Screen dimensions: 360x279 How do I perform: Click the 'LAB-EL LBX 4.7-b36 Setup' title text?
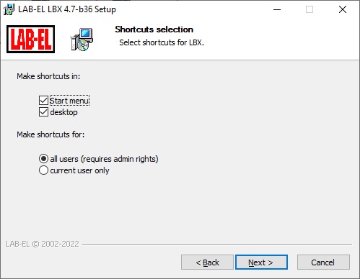coord(67,9)
